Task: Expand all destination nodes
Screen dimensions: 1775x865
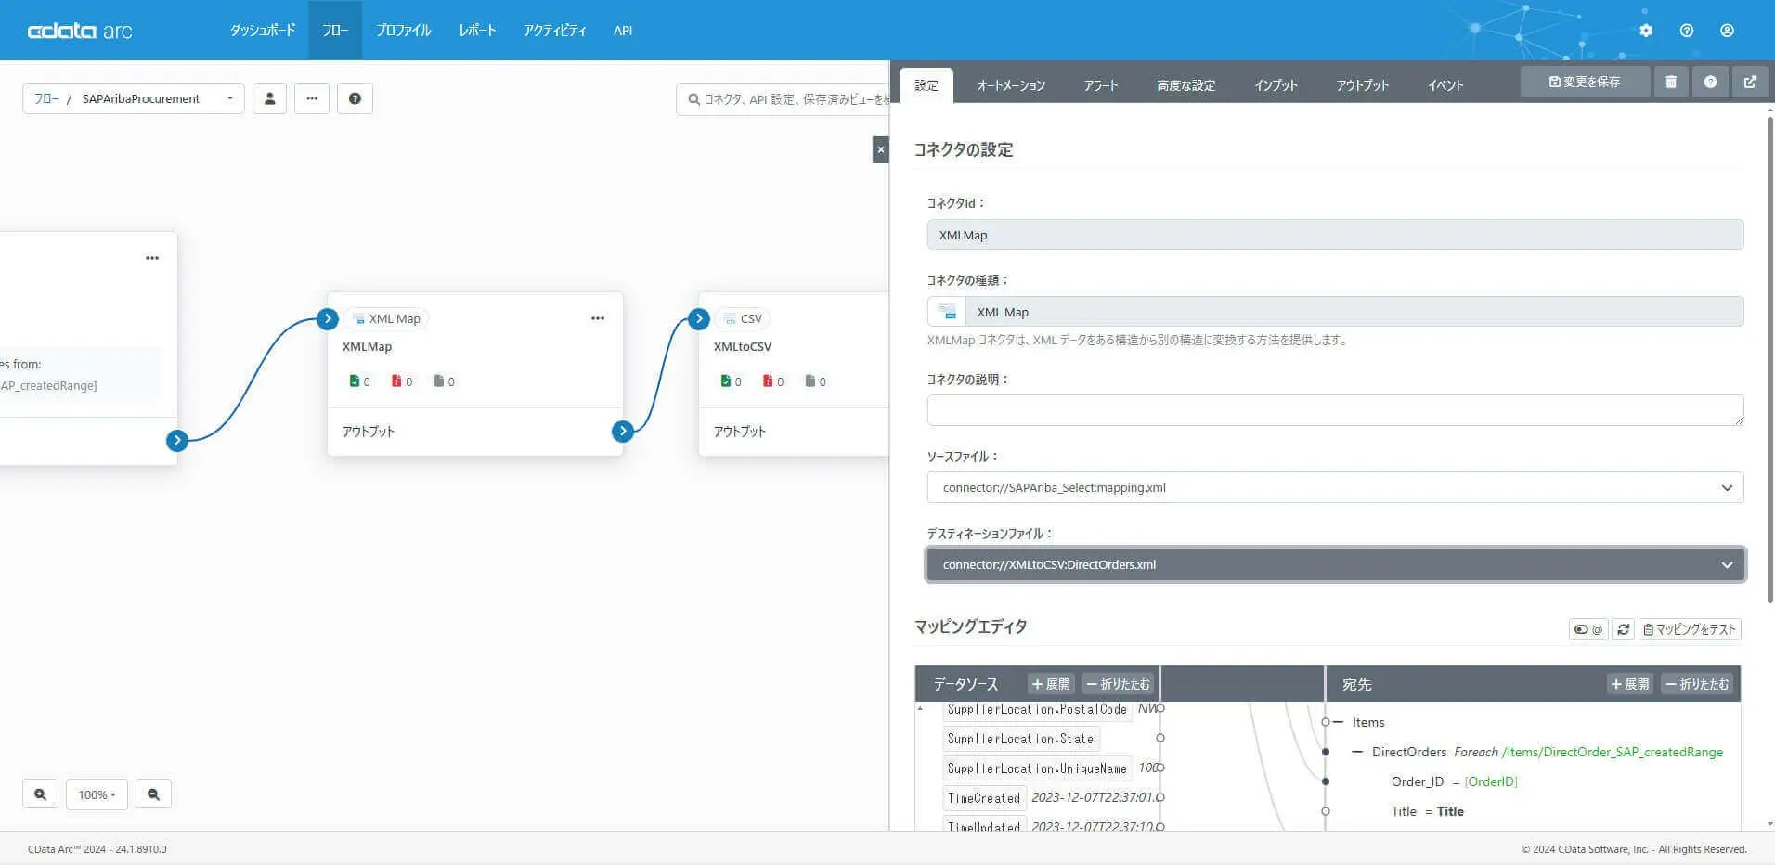Action: (1630, 684)
